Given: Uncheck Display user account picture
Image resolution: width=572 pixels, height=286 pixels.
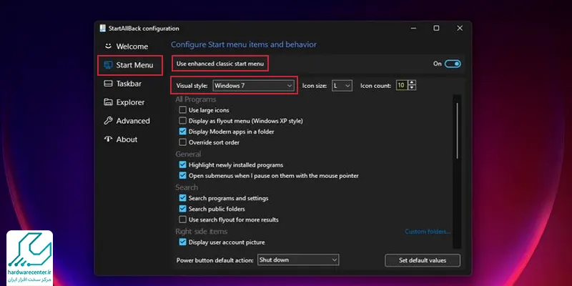Looking at the screenshot, I should pos(182,242).
